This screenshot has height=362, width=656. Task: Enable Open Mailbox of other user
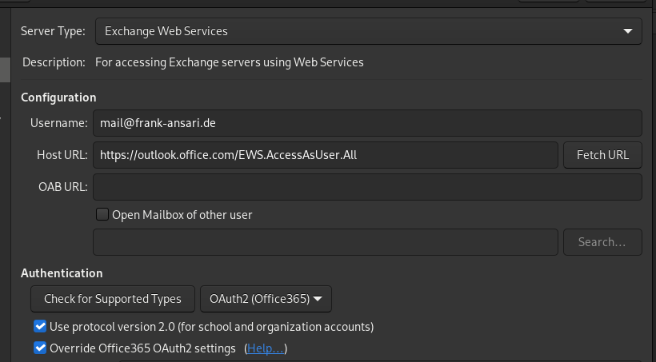102,214
